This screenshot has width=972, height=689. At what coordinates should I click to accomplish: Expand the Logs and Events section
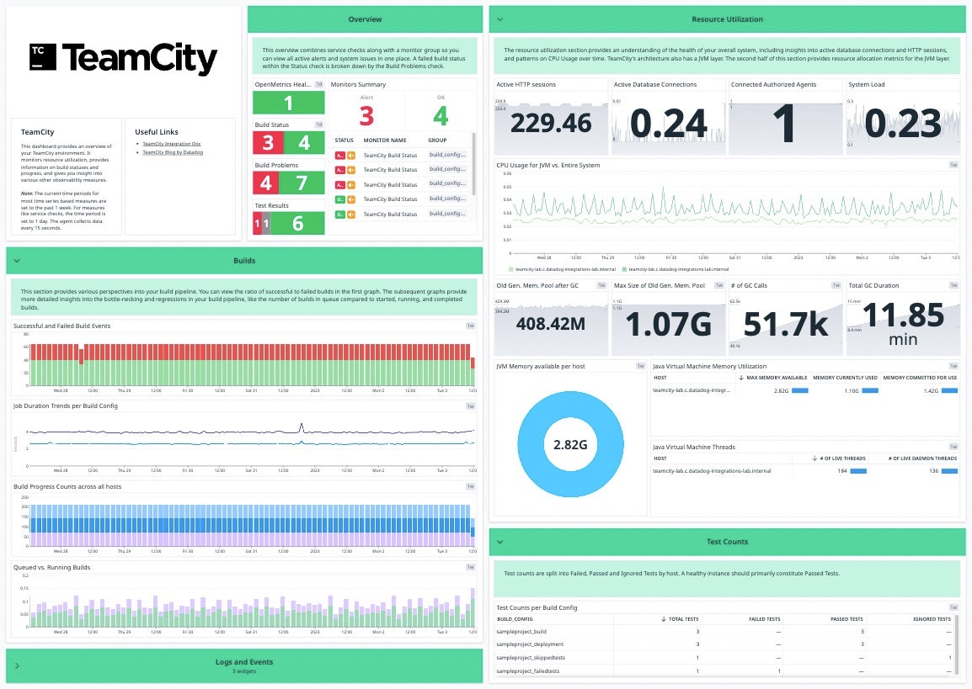16,665
